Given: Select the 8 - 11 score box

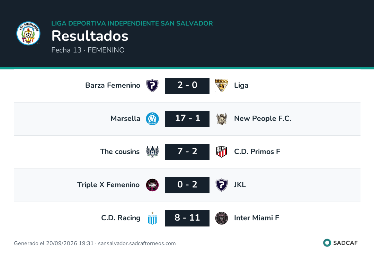Looking at the screenshot, I should [x=187, y=218].
